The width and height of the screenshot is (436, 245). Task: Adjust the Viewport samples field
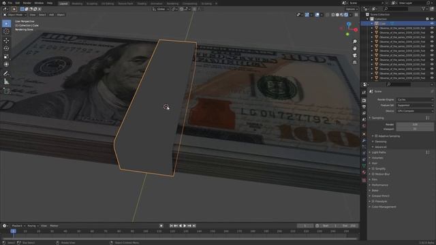[415, 129]
